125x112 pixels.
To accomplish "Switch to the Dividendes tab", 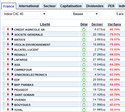I will 95,6.
